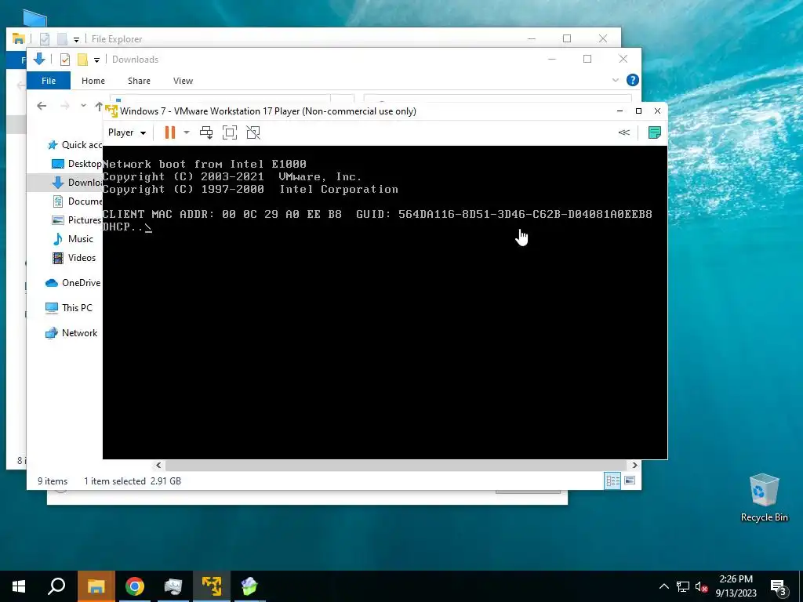Customize Quick Access Toolbar in File Explorer window
This screenshot has width=803, height=602.
(76, 39)
